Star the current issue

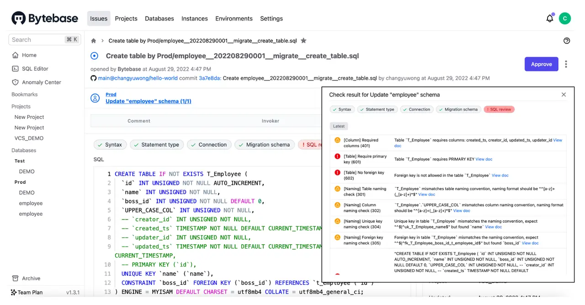tap(303, 41)
